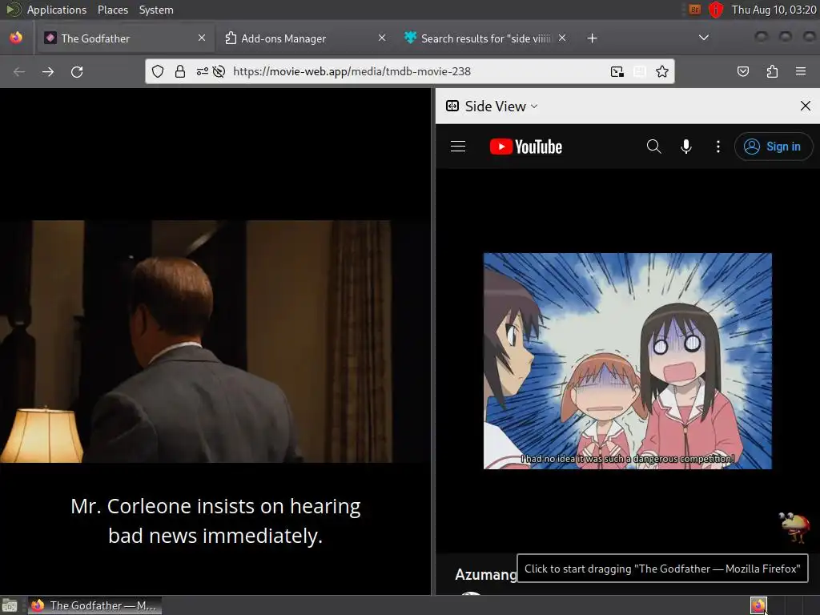Open the Extensions puzzle icon
The image size is (820, 615).
coord(772,71)
